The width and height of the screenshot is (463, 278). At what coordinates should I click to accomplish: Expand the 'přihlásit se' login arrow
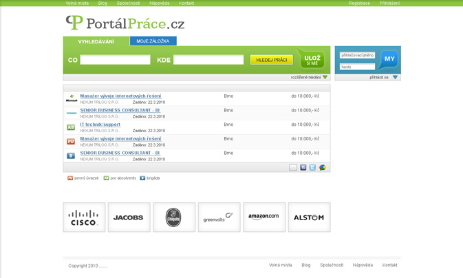tap(394, 78)
